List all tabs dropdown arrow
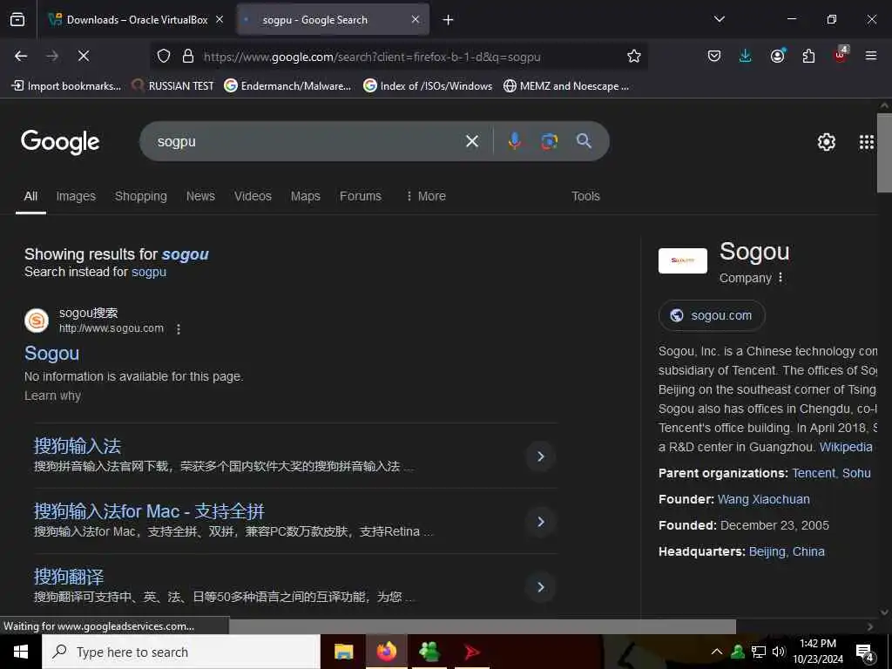Image resolution: width=892 pixels, height=669 pixels. 720,19
